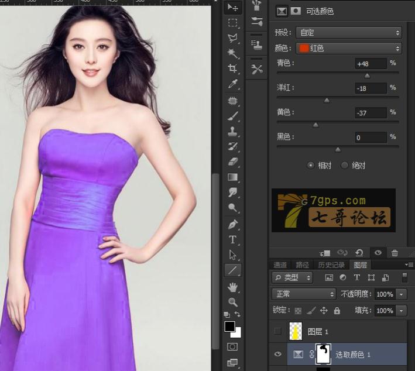Toggle lock layer position
Viewport: 415px width, 371px height.
click(324, 310)
